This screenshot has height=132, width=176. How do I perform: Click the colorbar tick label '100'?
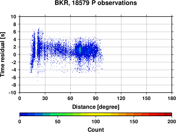click(x=96, y=121)
